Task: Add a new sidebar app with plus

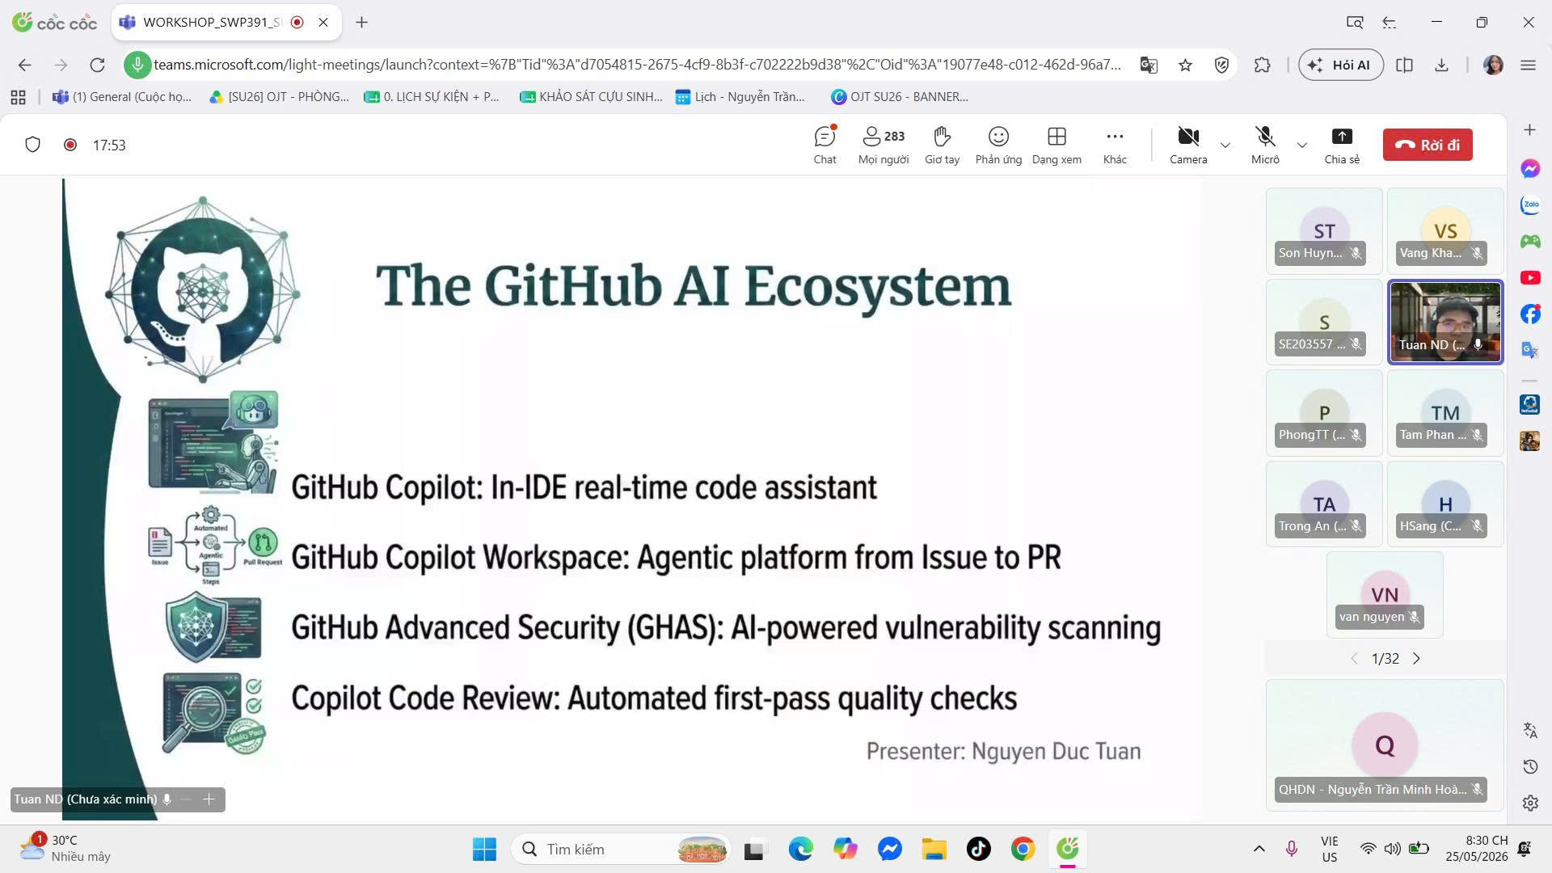Action: coord(1529,130)
